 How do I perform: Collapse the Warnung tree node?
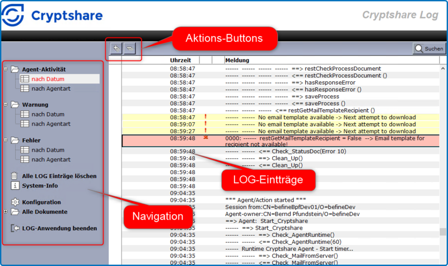(x=6, y=105)
